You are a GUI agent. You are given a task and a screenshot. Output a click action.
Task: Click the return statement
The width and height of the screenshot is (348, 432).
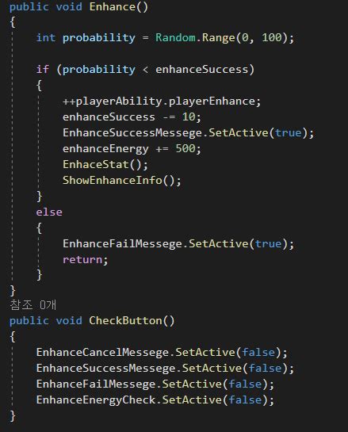pos(86,260)
